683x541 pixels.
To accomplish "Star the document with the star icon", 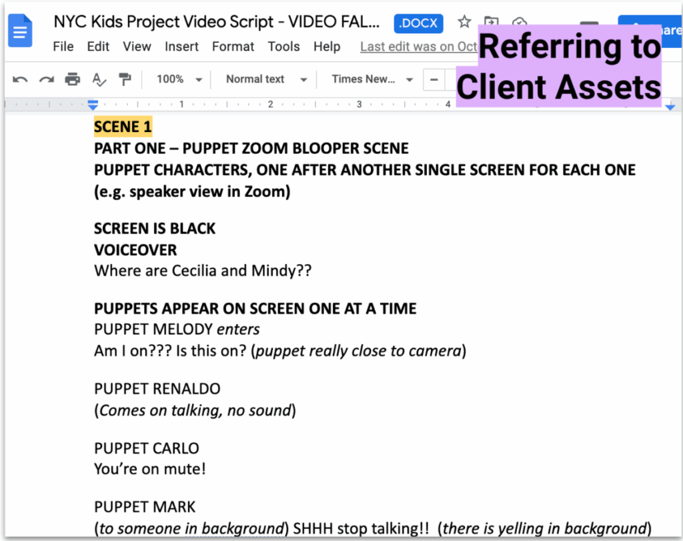I will [x=464, y=22].
